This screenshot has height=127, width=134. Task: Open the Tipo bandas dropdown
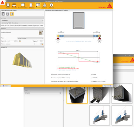[x=30, y=38]
